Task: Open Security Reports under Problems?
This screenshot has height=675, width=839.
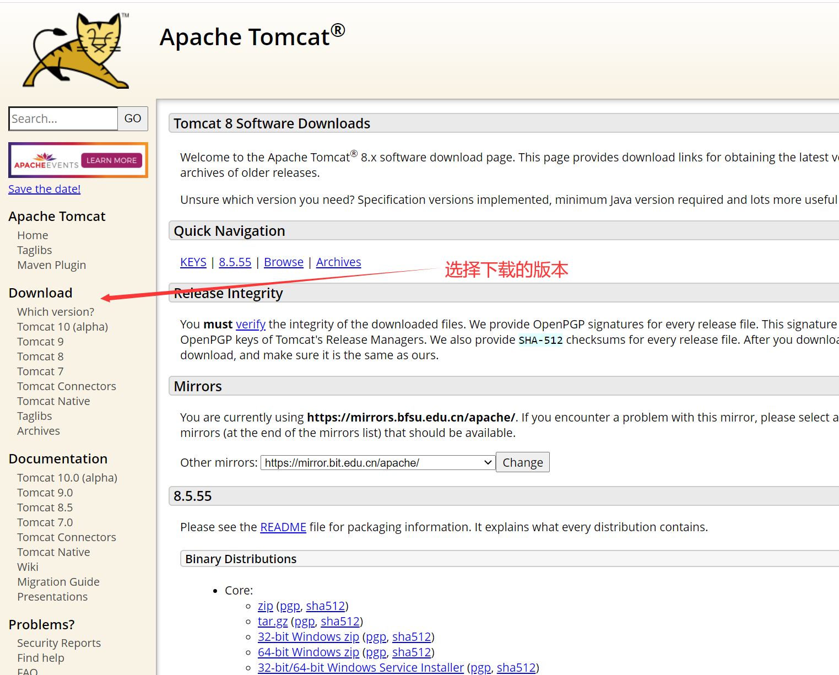Action: [x=59, y=643]
